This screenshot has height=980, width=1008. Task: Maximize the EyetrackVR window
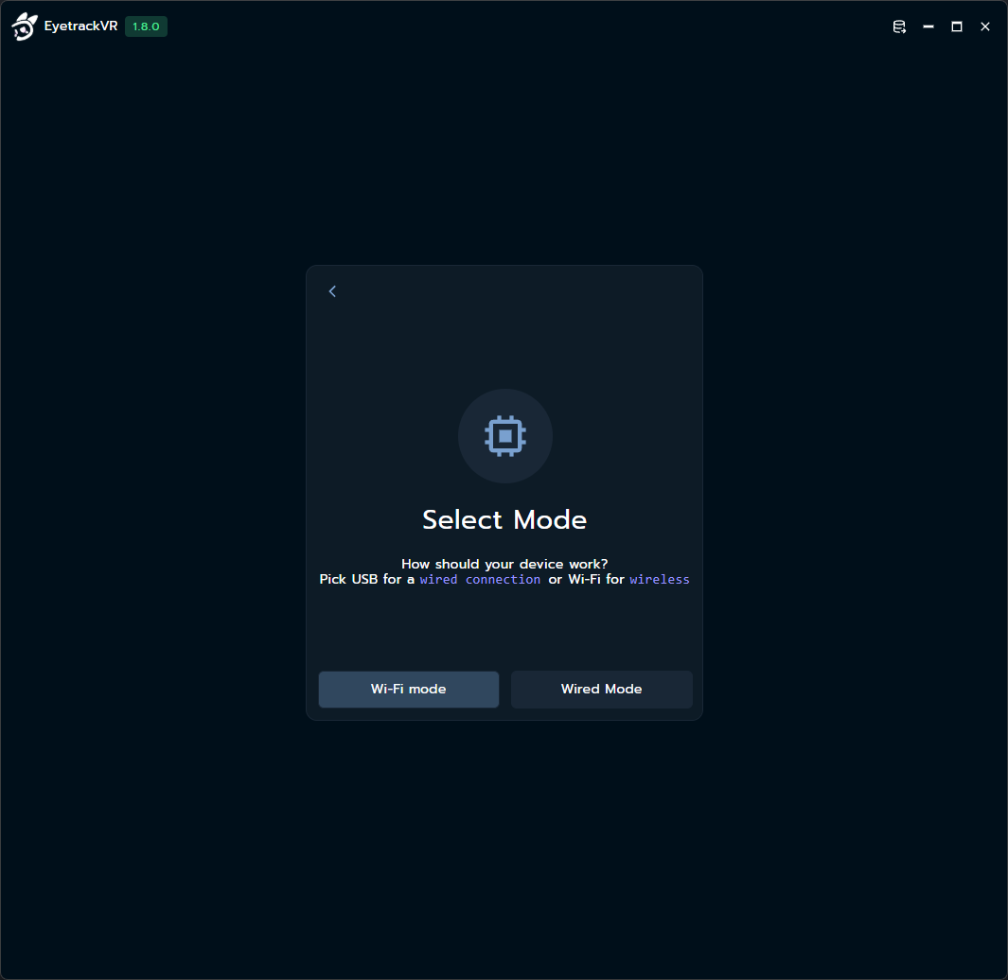(x=957, y=27)
